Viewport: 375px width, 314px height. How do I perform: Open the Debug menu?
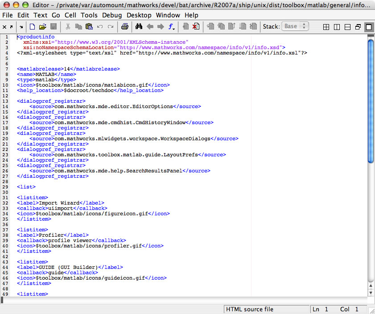(112, 15)
